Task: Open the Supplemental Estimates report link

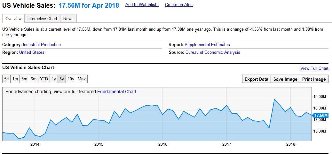Action: [x=207, y=45]
